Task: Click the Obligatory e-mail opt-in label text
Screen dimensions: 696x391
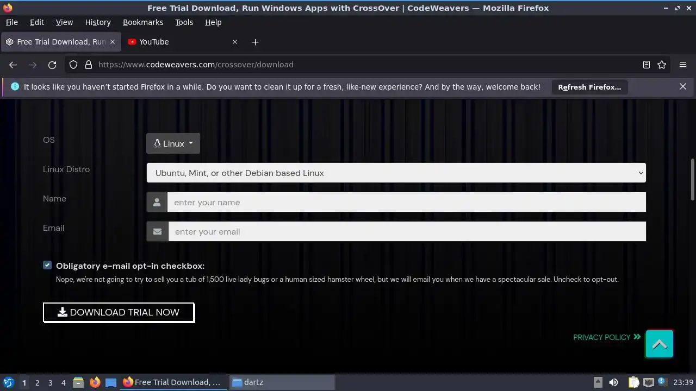Action: 130,266
